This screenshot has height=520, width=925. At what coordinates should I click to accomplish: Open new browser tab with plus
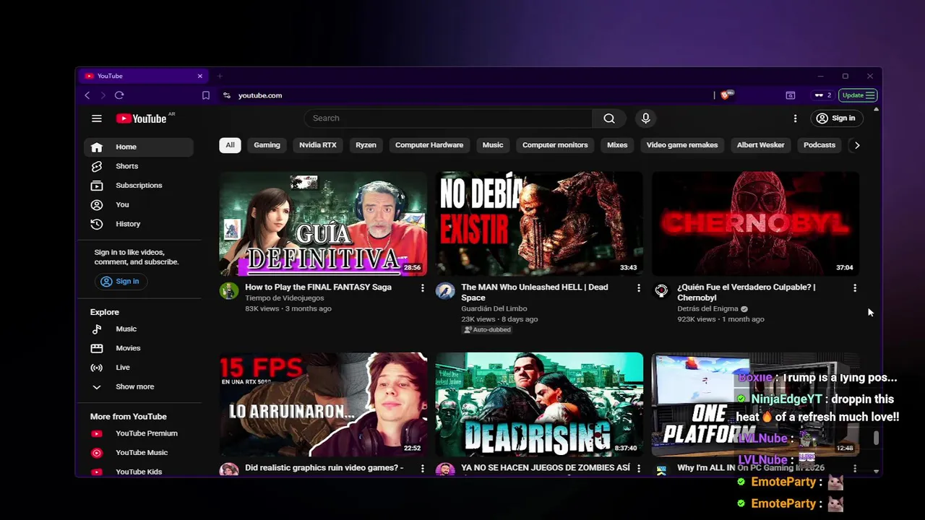point(220,76)
